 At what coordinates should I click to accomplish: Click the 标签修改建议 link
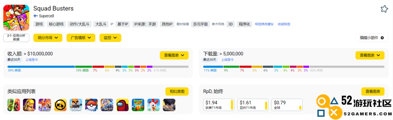coord(264,24)
